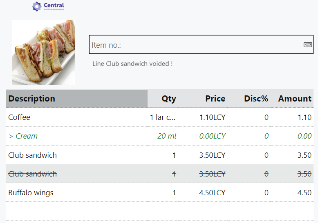Click the Coffee amount 1.10 cell
The width and height of the screenshot is (318, 223).
point(304,117)
